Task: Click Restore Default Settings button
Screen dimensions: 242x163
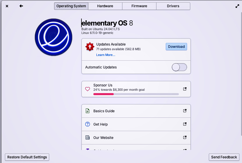Action: (27, 157)
